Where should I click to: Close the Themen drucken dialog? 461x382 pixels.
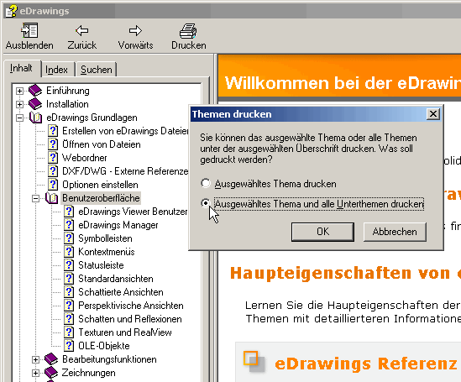tap(432, 114)
